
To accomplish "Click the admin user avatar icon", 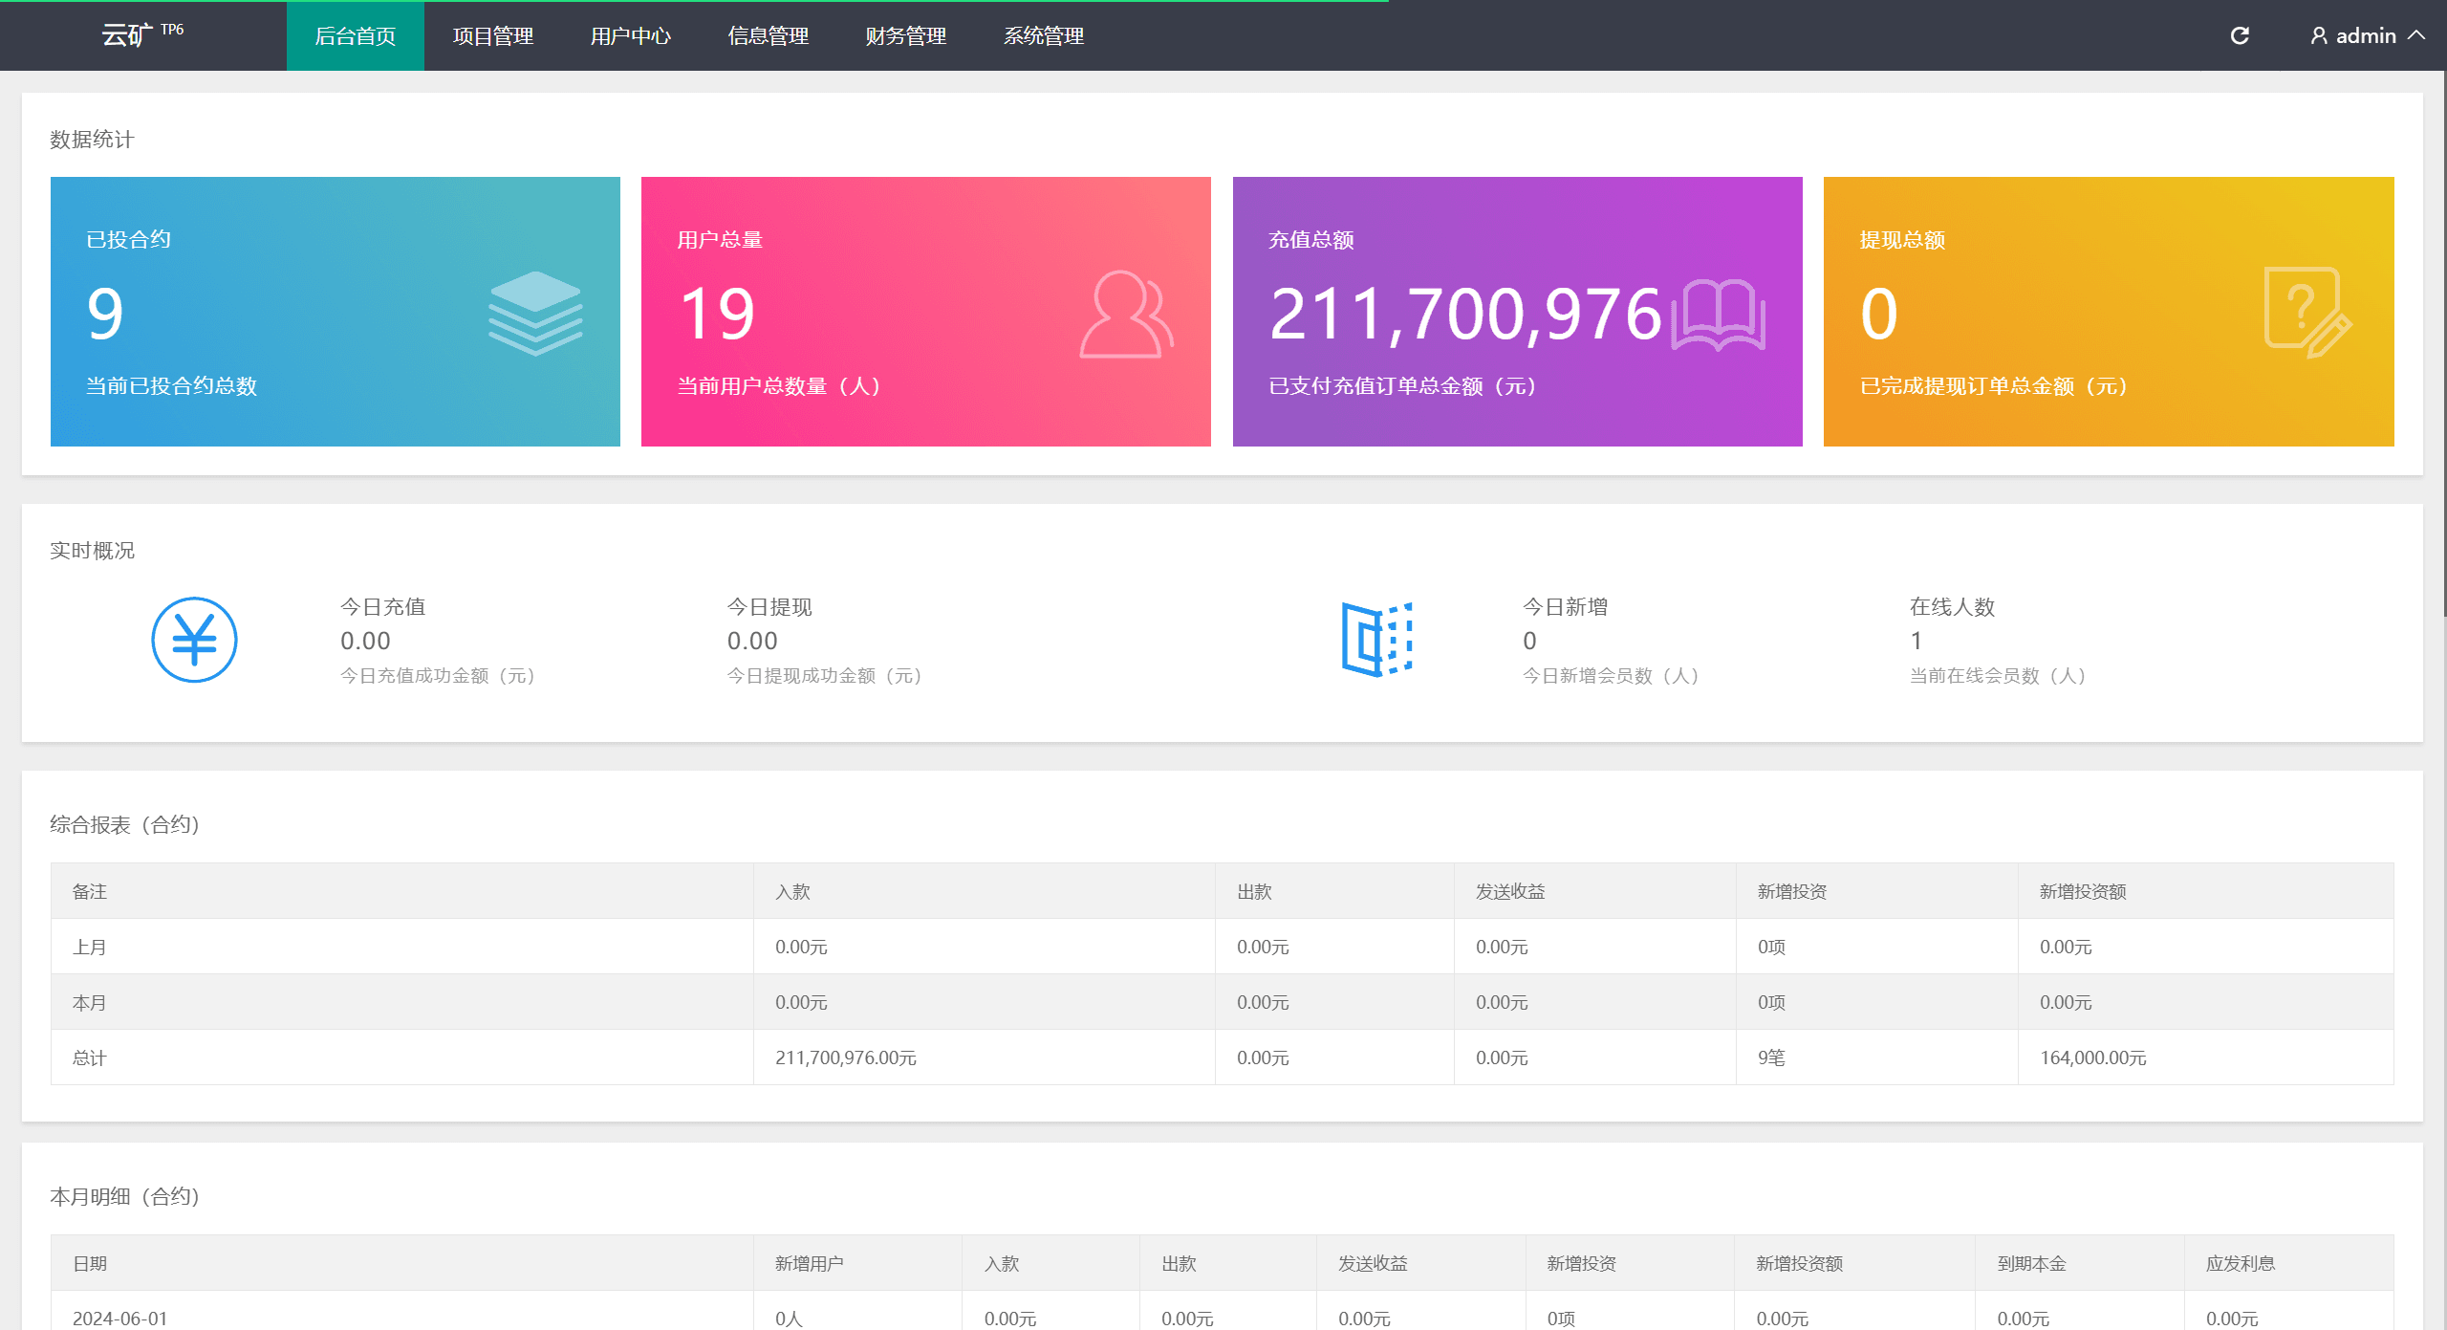I will [2318, 36].
